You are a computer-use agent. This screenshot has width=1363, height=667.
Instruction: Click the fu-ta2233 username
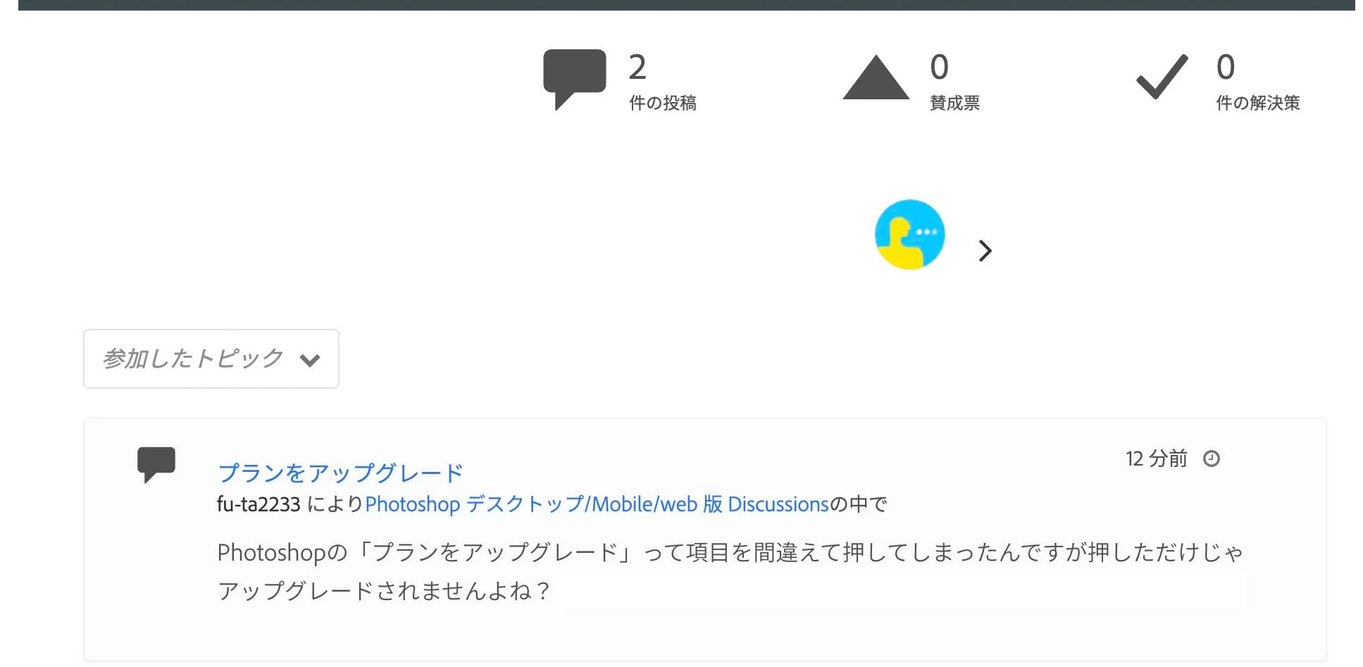point(259,504)
